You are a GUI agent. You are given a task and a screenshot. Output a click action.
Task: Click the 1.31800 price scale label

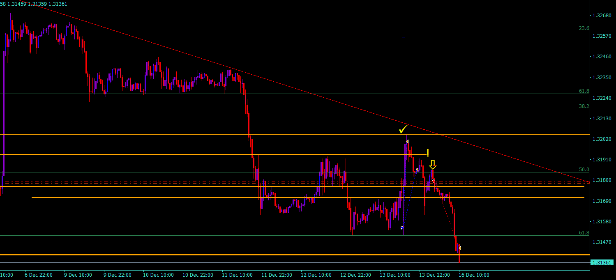pyautogui.click(x=602, y=180)
